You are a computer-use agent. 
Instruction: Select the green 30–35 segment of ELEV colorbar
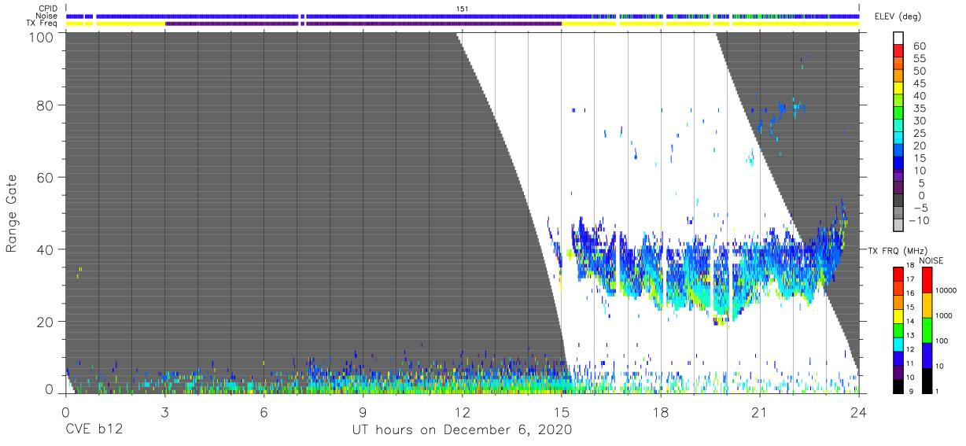tap(899, 114)
